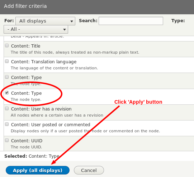Click the 'Content: Translation language' label text
The height and width of the screenshot is (177, 194).
coord(44,62)
